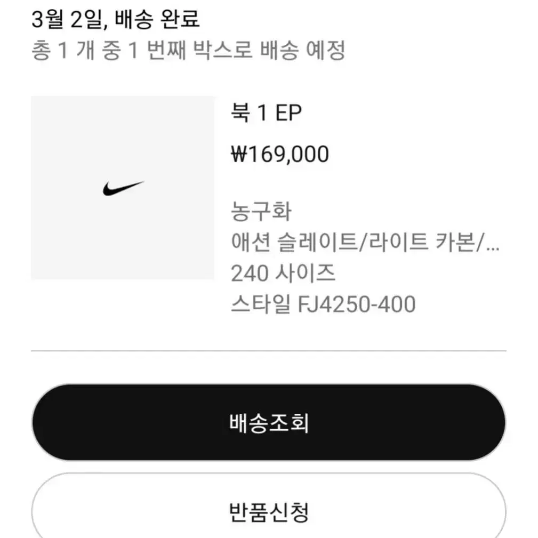Click the divider line below product details
The image size is (538, 538).
[x=269, y=351]
